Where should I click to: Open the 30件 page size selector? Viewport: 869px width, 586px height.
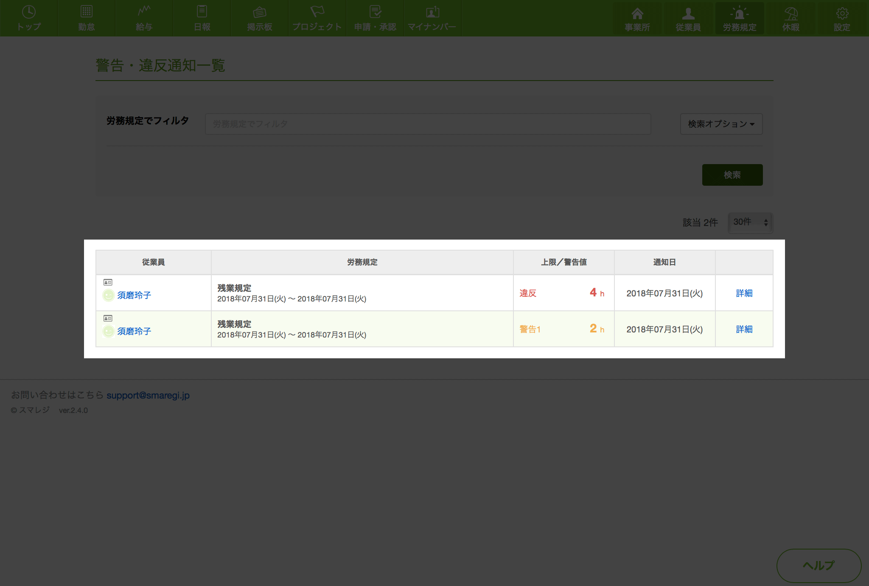(x=750, y=222)
